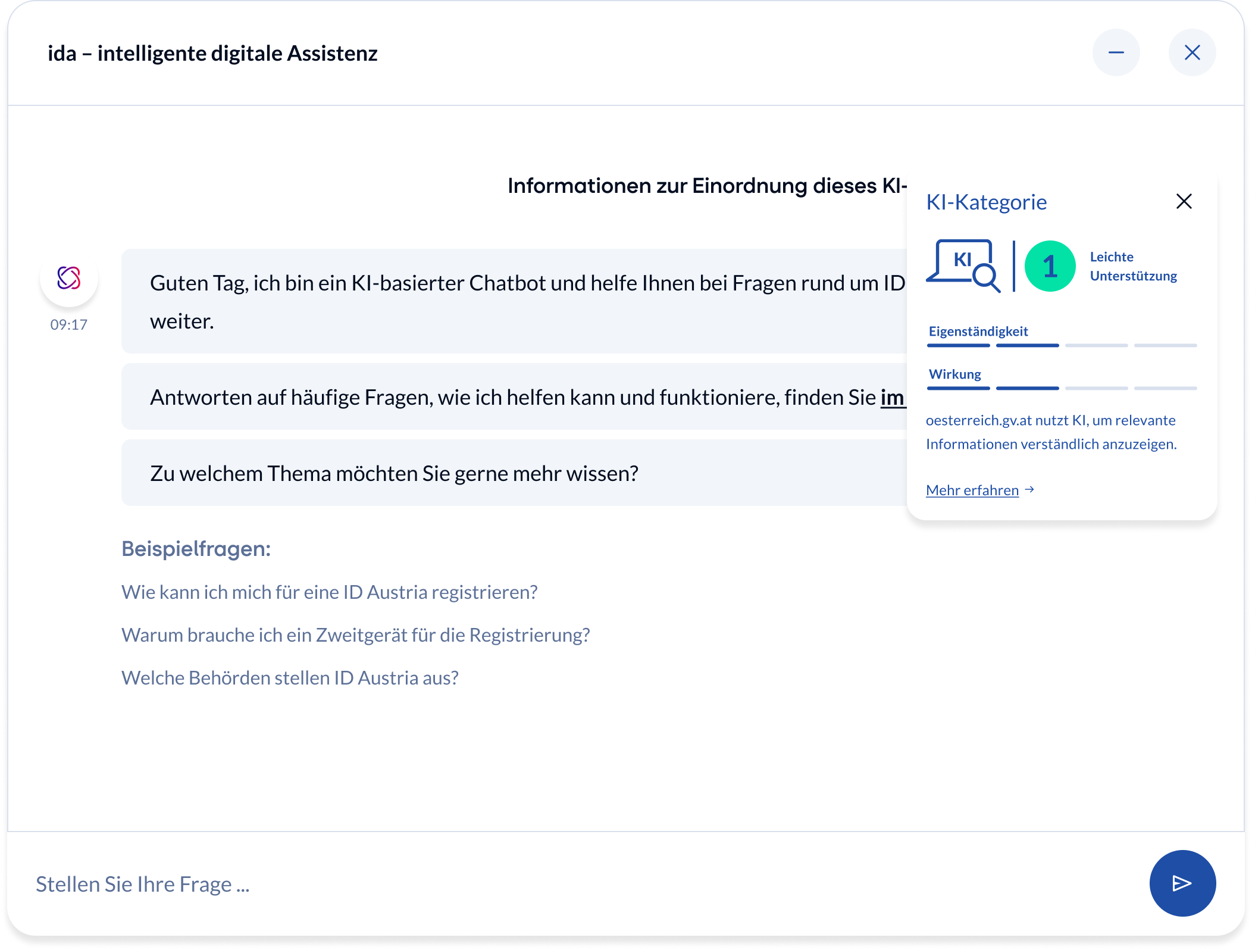
Task: Click the KI magnifier laptop icon
Action: pyautogui.click(x=963, y=265)
